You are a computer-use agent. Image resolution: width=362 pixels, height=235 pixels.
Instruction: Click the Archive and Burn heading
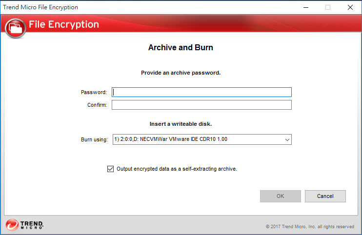pos(181,48)
